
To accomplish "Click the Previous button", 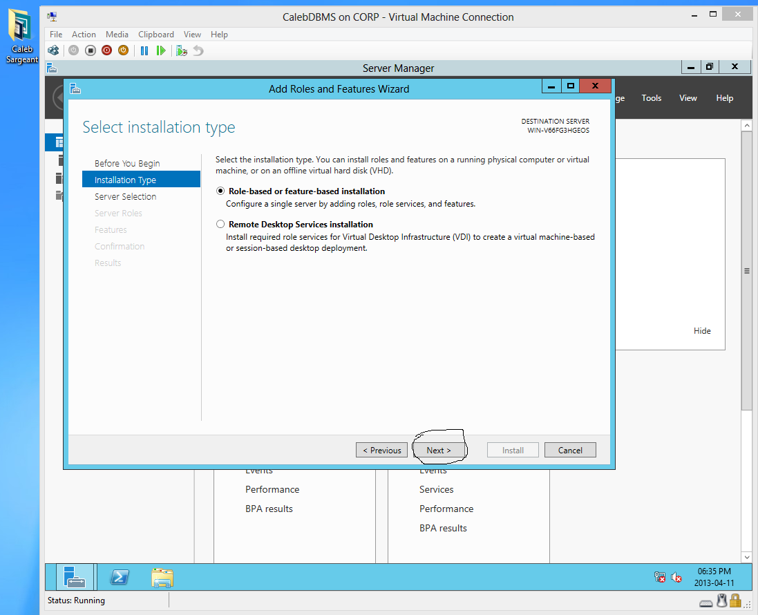I will tap(382, 450).
